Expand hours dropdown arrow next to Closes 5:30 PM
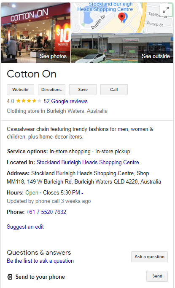 [82, 193]
